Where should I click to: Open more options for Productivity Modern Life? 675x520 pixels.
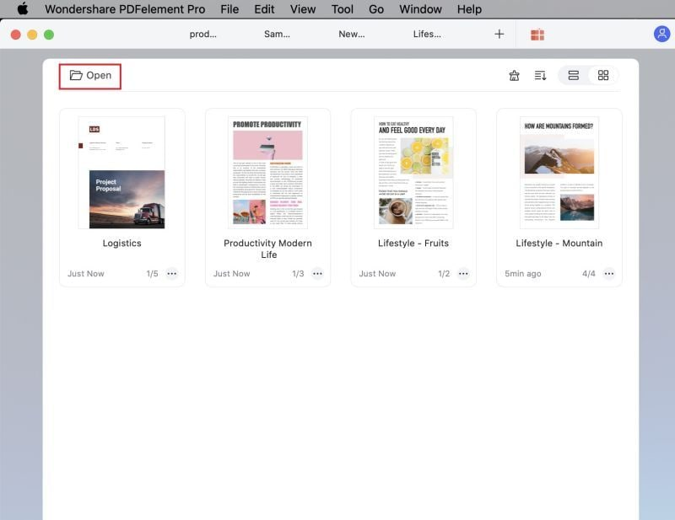(317, 273)
